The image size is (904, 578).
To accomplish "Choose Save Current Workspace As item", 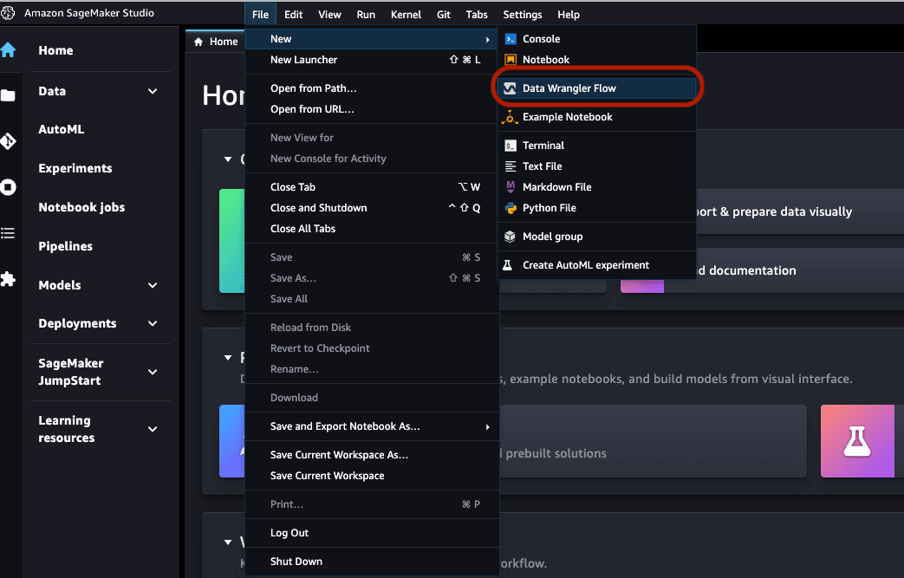I will click(372, 455).
